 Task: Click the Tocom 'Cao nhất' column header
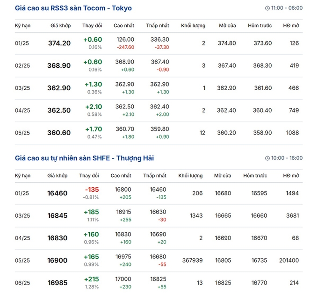click(124, 25)
